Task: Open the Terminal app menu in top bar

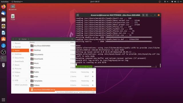Action: (x=17, y=2)
